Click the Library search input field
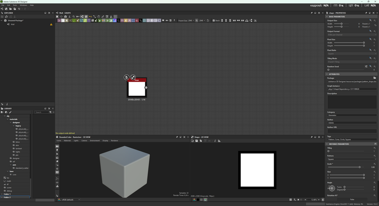This screenshot has height=206, width=379. click(x=41, y=112)
